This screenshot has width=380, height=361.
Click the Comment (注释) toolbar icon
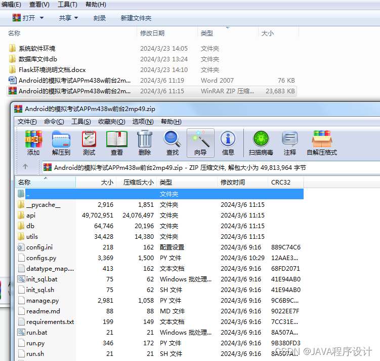(x=290, y=139)
